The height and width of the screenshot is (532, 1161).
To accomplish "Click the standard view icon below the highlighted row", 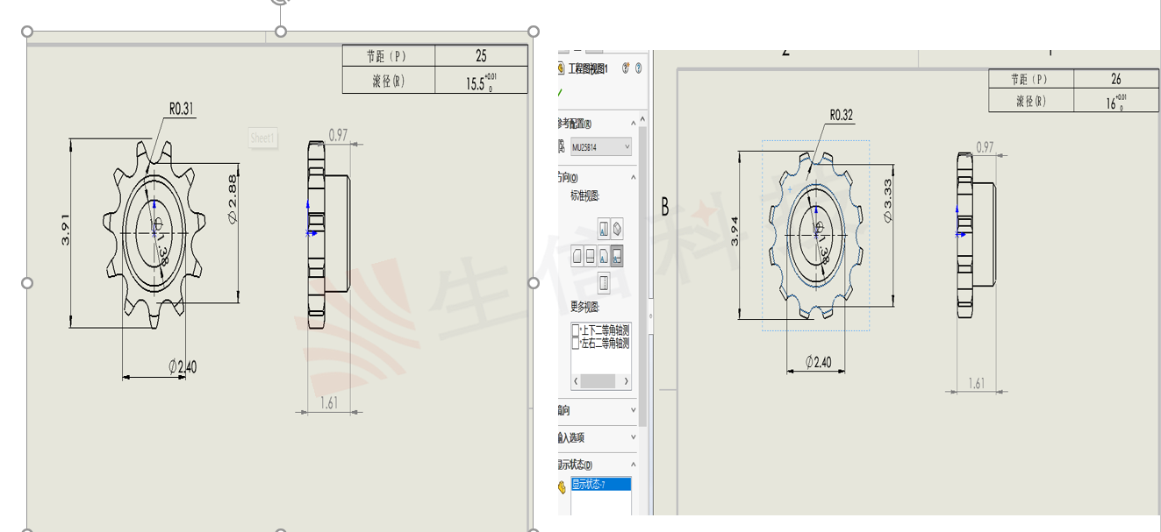I will pos(604,283).
